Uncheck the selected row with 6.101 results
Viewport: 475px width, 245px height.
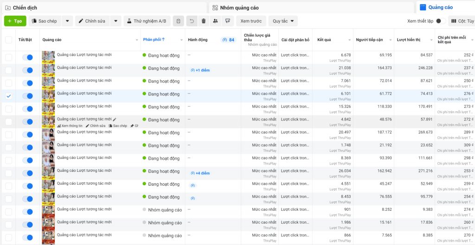9,96
